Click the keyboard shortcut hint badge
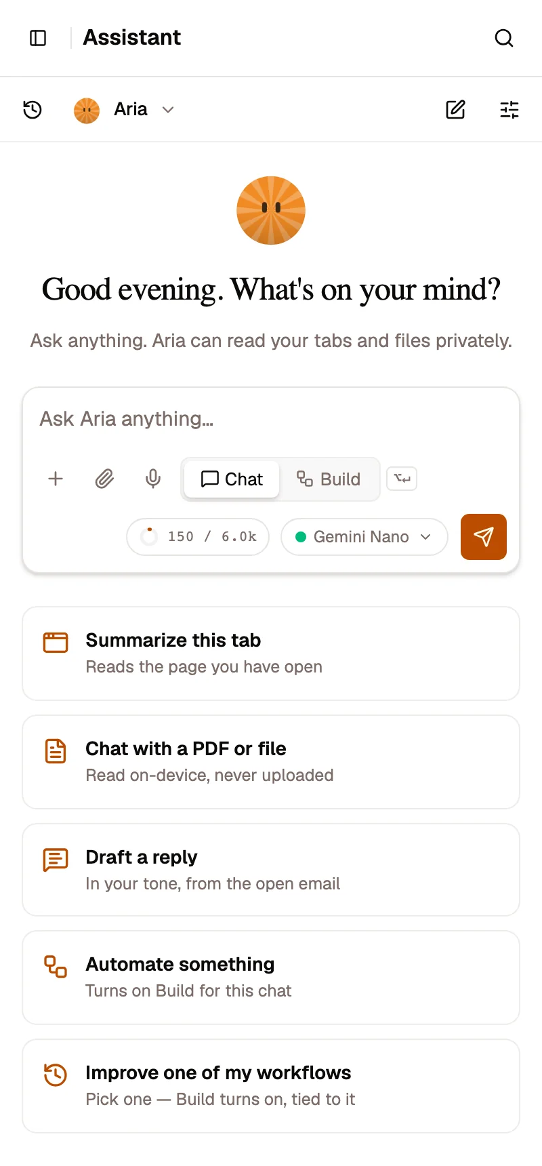 [x=402, y=479]
